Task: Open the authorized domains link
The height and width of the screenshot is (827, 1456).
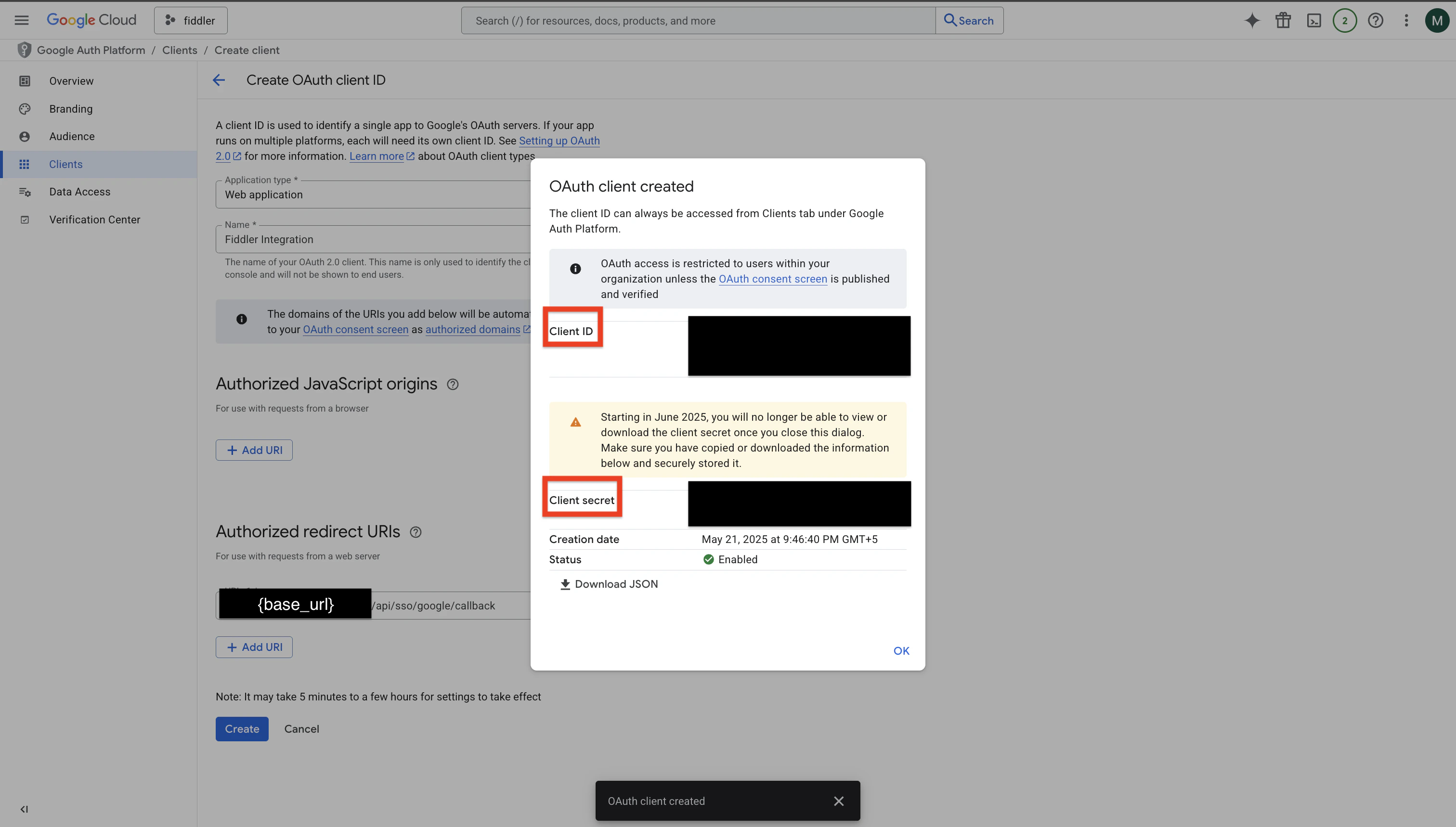Action: (477, 329)
